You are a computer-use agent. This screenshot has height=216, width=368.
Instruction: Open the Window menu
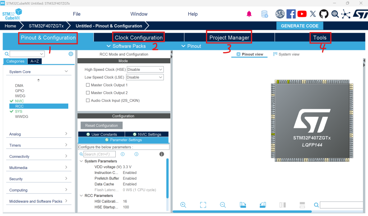click(x=139, y=14)
